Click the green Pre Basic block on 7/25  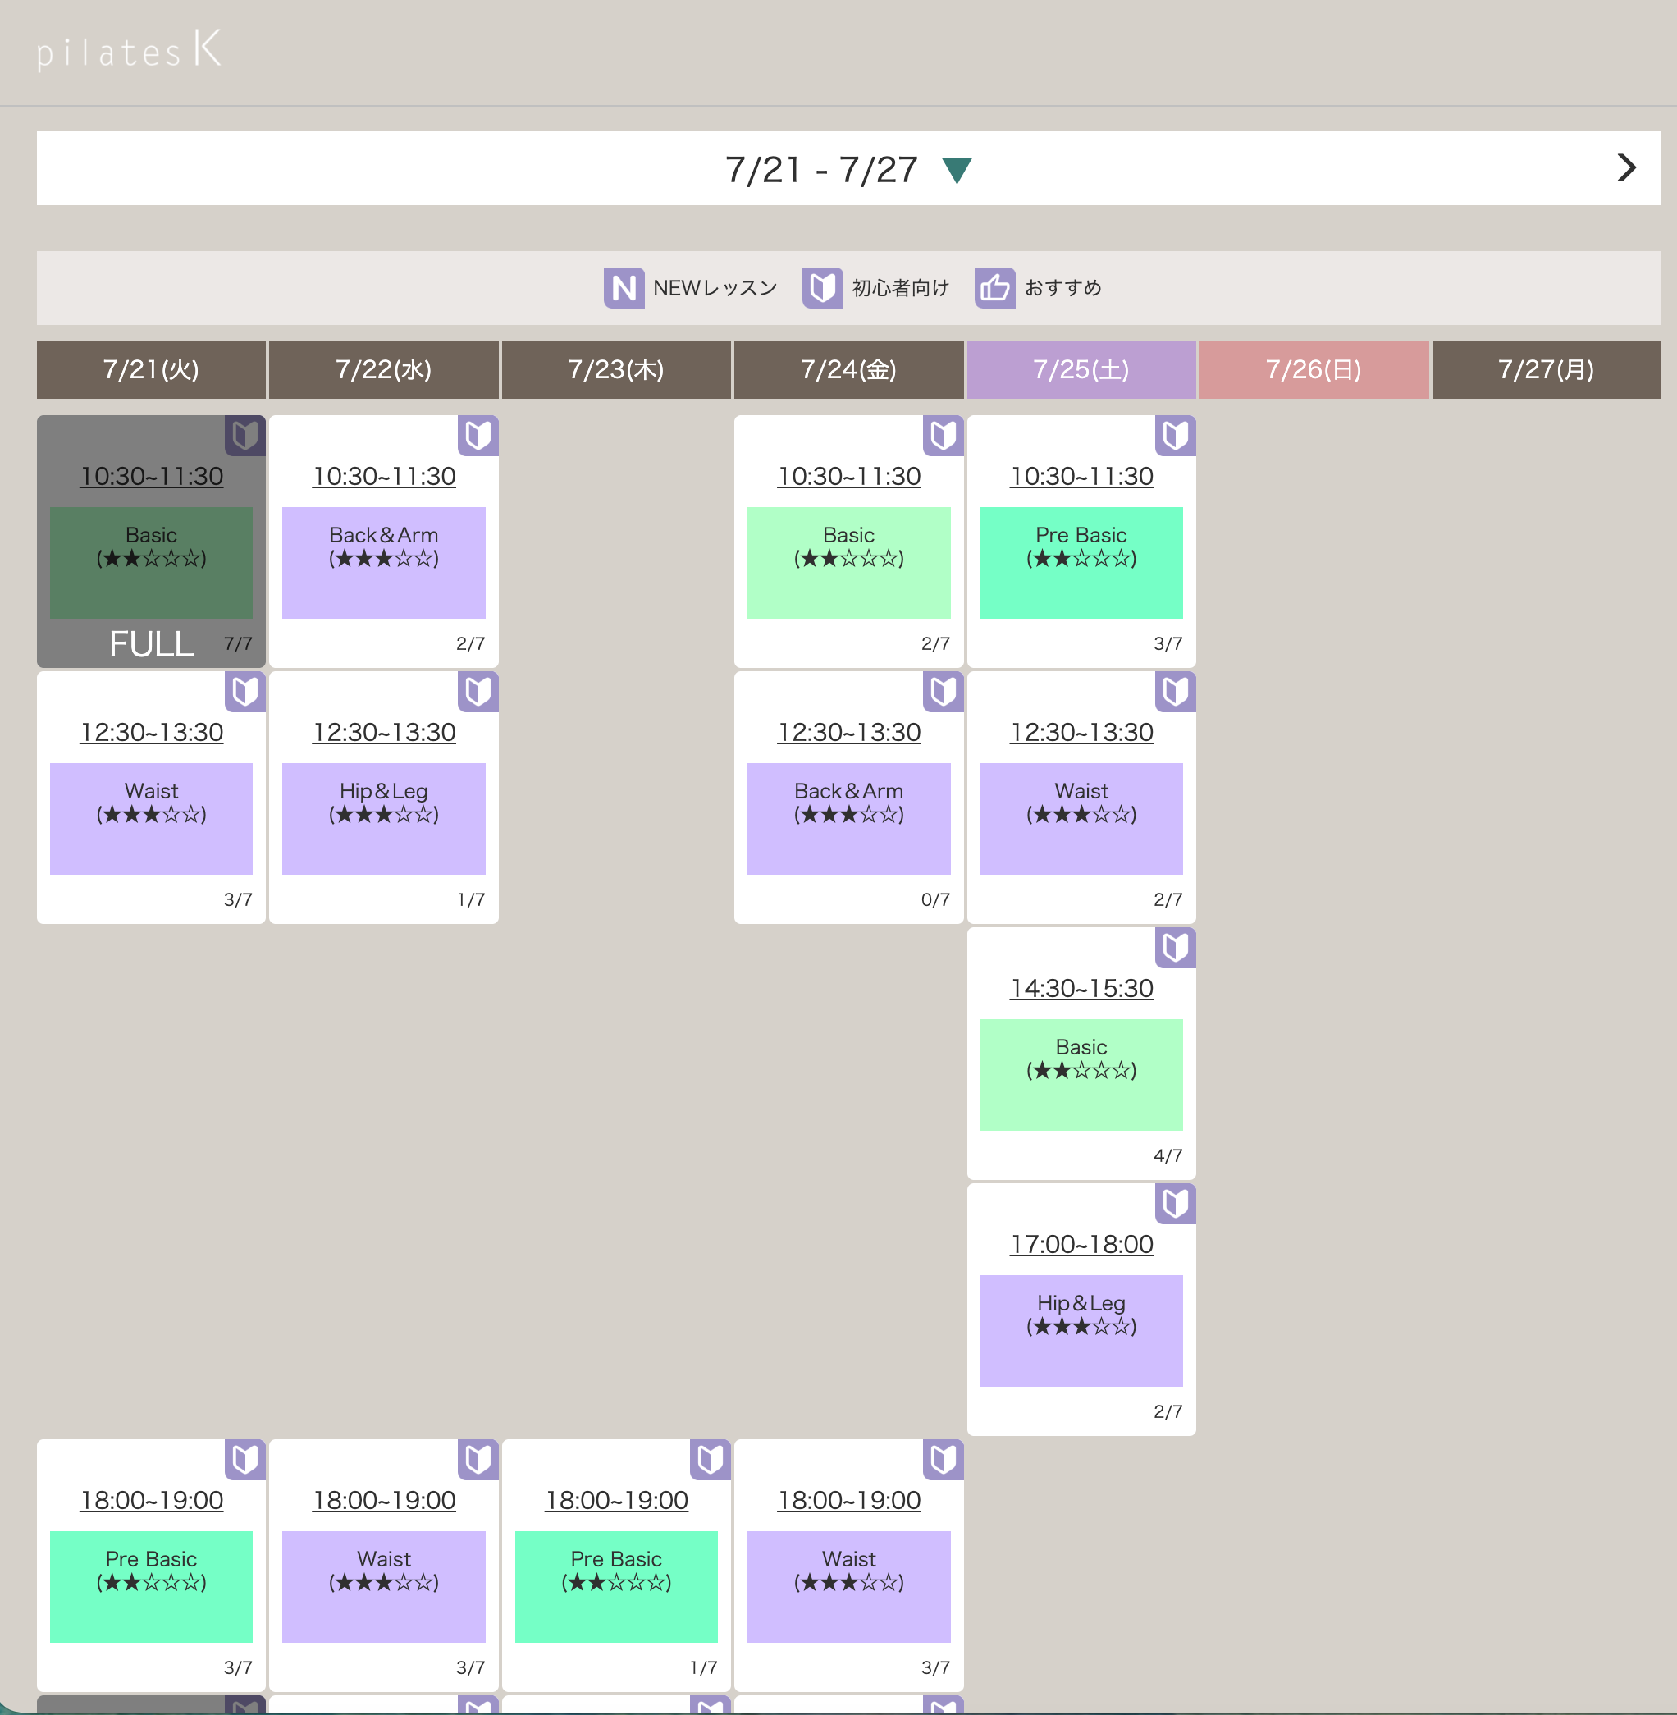coord(1081,563)
